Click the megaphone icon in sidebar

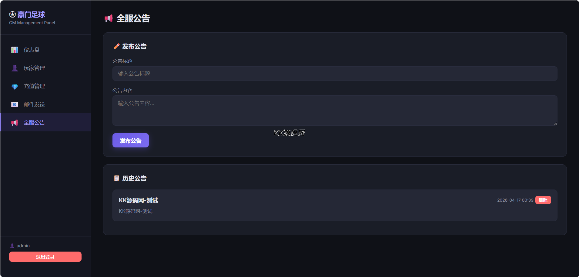coord(15,123)
